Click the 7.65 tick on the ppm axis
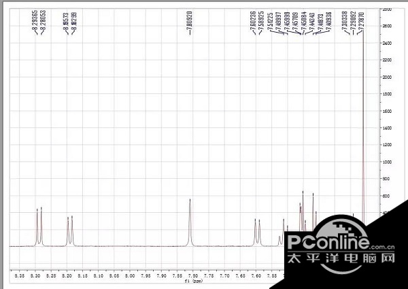 coord(240,275)
